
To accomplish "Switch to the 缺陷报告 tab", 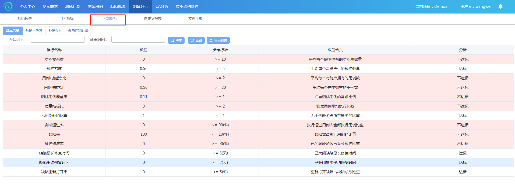I will 25,19.
